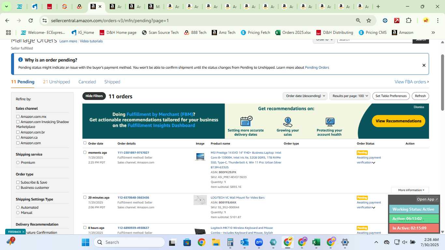Open the Extensions puzzle icon
Screen dimensions: 445x250
[x=409, y=21]
